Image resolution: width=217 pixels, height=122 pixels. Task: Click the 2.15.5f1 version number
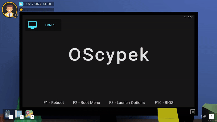click(189, 17)
